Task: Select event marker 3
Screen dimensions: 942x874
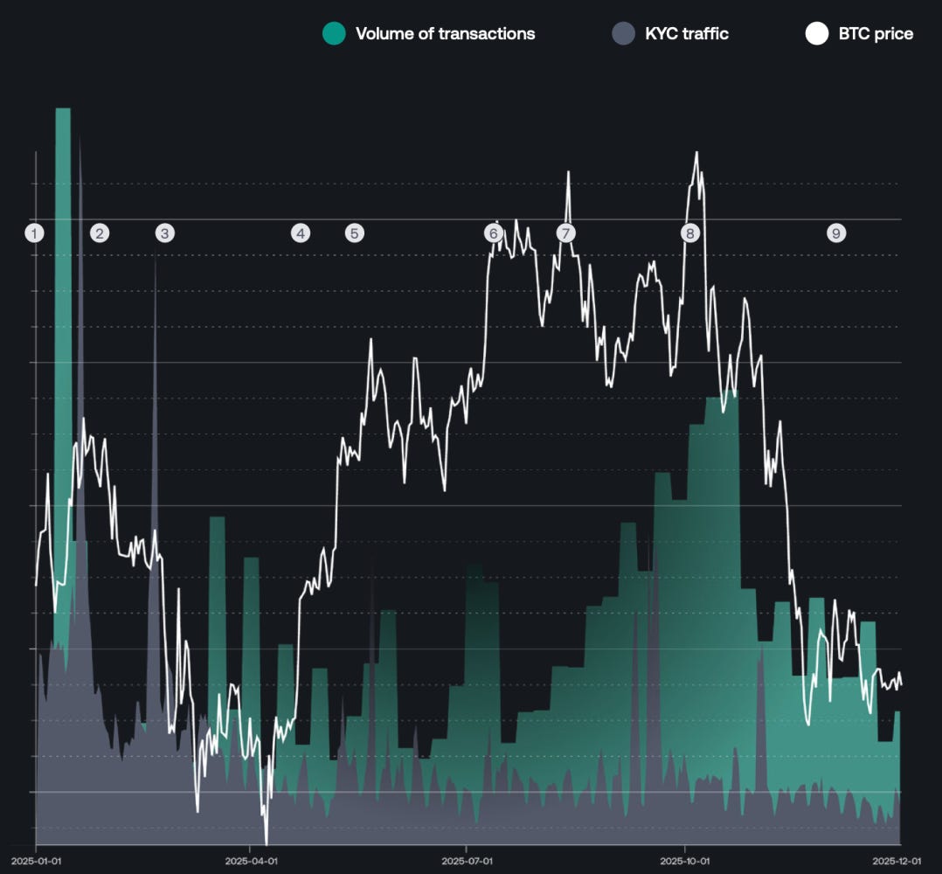Action: [x=165, y=233]
